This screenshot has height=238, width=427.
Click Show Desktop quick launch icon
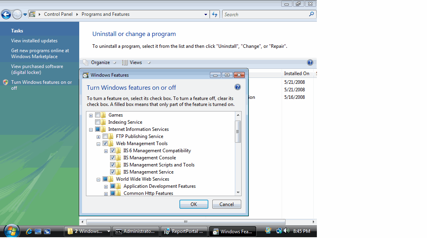pos(38,232)
